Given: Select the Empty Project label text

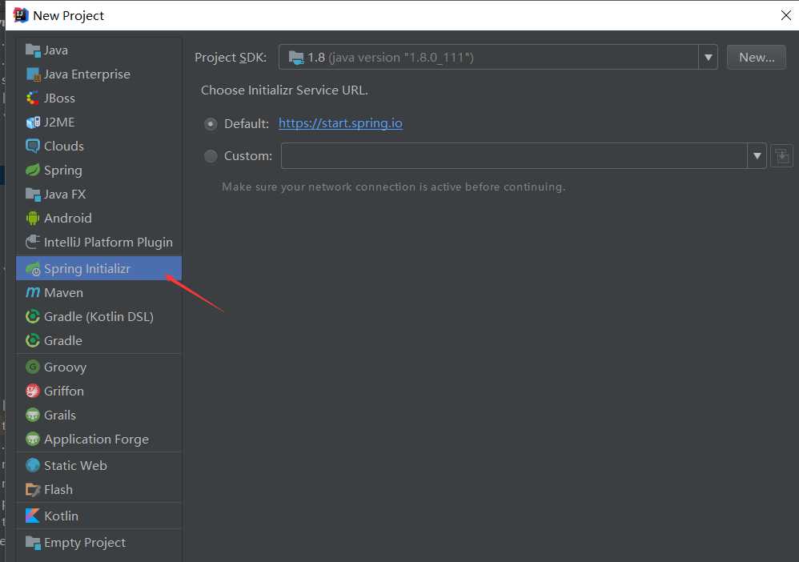Looking at the screenshot, I should tap(85, 543).
